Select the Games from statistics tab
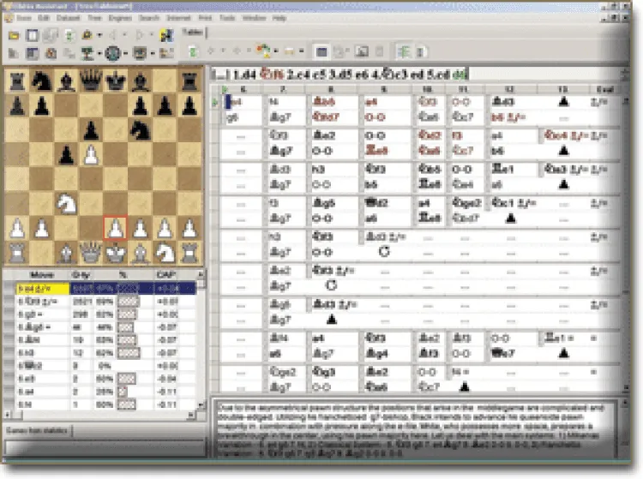643x479 pixels. coord(37,431)
